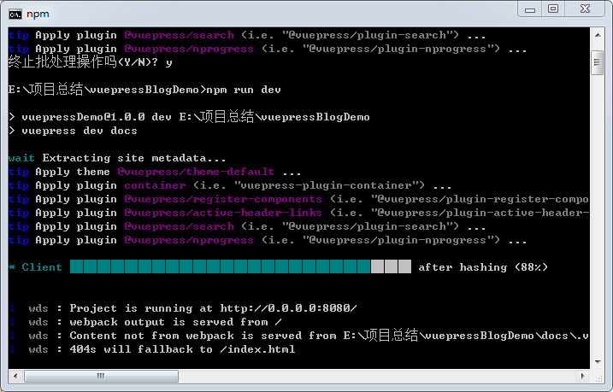Close the npm console window
Screen dimensions: 613x392
tap(585, 9)
